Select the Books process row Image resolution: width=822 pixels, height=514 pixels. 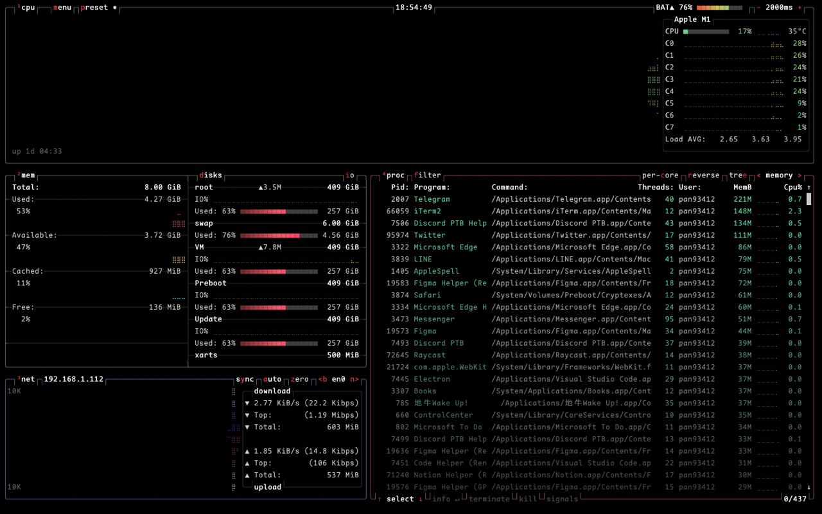[594, 391]
